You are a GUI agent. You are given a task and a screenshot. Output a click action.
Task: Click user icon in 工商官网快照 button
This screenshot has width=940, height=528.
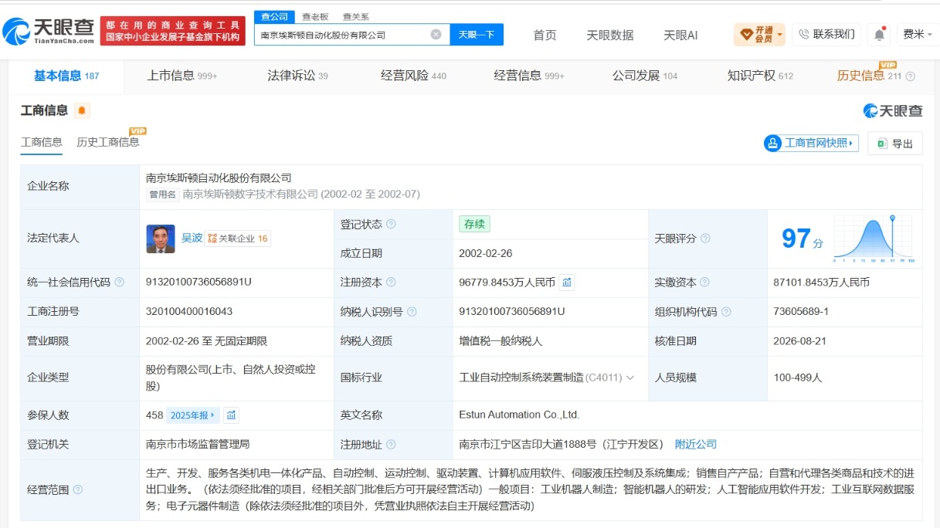point(773,143)
